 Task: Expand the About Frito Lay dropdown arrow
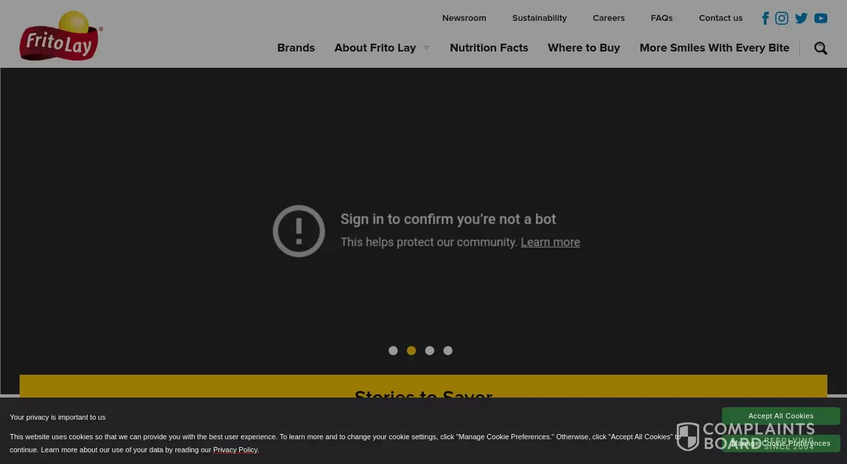(x=426, y=48)
